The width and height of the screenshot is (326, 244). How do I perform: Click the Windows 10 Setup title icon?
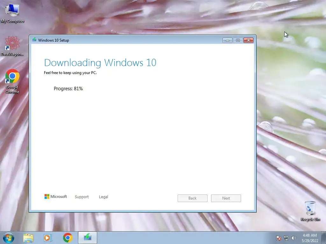tap(34, 40)
